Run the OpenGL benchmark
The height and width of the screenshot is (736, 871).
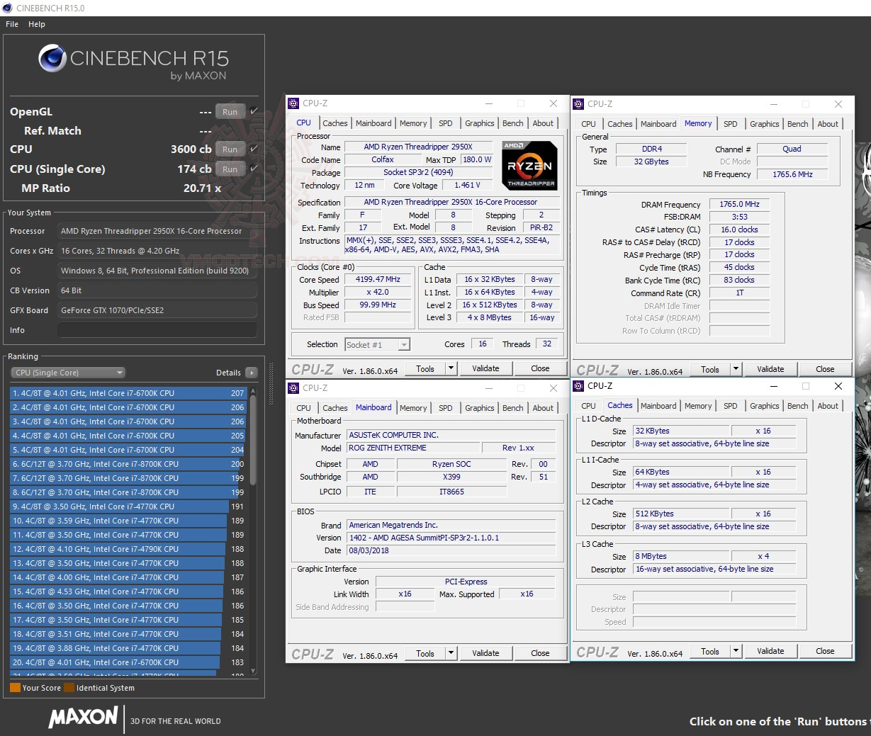point(230,111)
